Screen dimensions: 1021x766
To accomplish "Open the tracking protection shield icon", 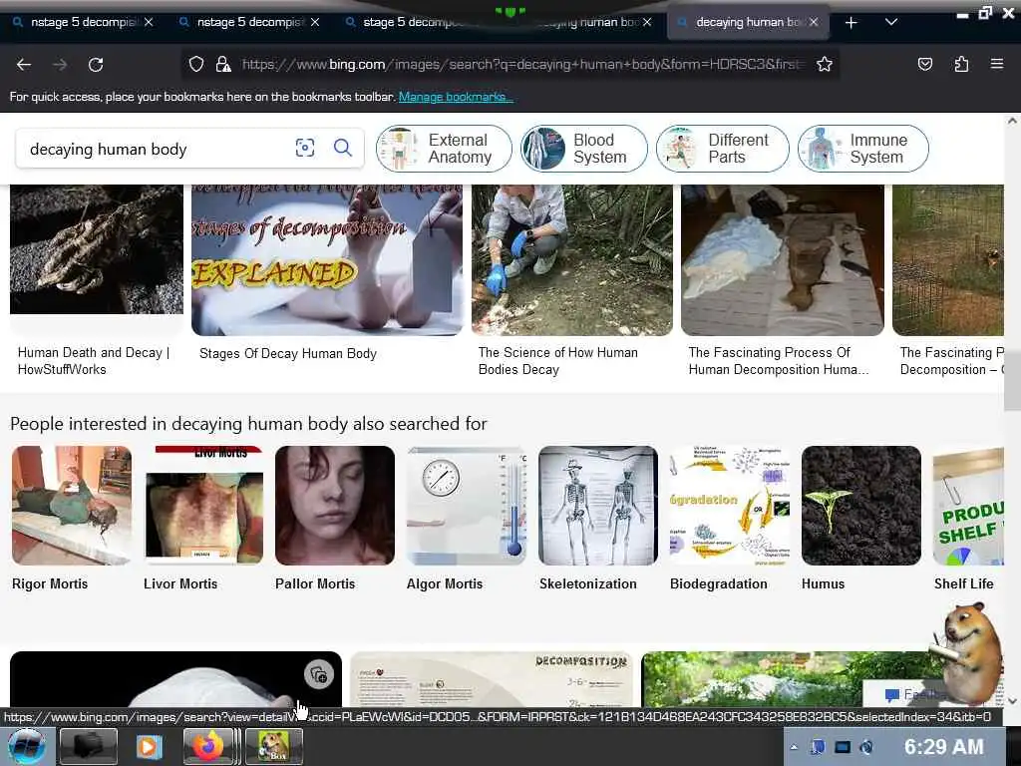I will (196, 64).
